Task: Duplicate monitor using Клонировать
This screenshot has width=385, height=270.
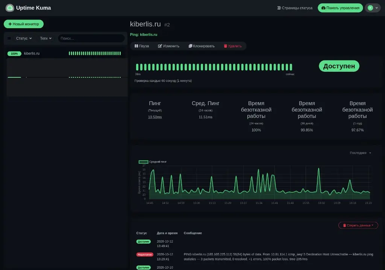Action: click(202, 46)
